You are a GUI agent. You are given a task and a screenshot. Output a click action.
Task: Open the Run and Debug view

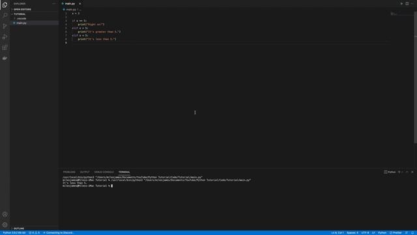point(5,37)
